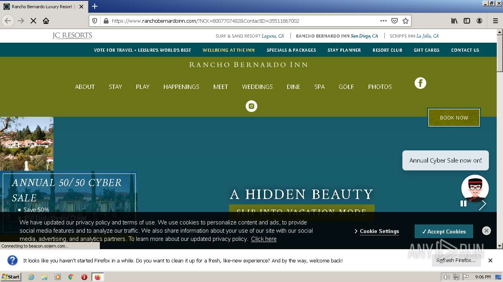The height and width of the screenshot is (282, 503).
Task: Open Surf & Sand Resort link
Action: (x=250, y=36)
